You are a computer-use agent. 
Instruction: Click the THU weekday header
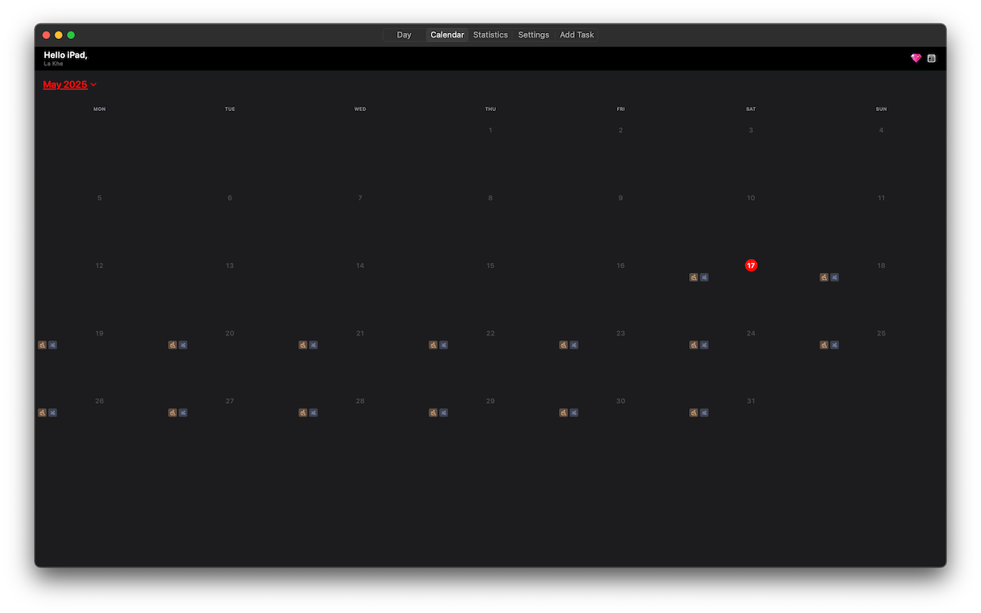pyautogui.click(x=490, y=109)
